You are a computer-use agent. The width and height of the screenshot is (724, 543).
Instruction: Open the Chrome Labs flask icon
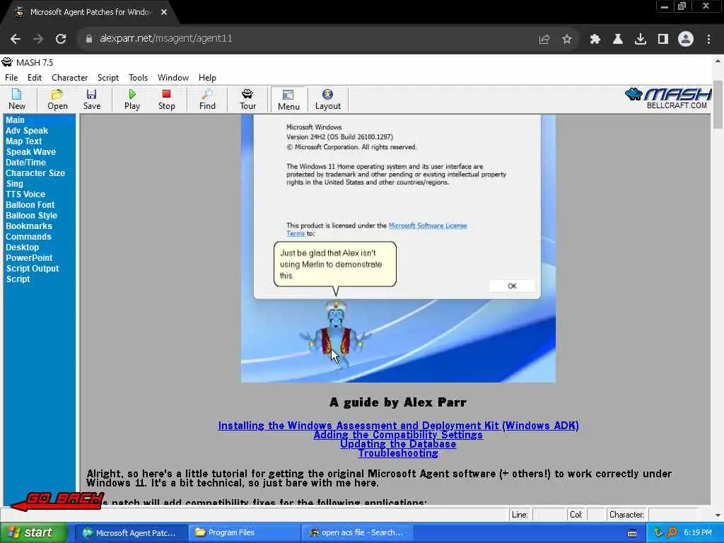618,40
